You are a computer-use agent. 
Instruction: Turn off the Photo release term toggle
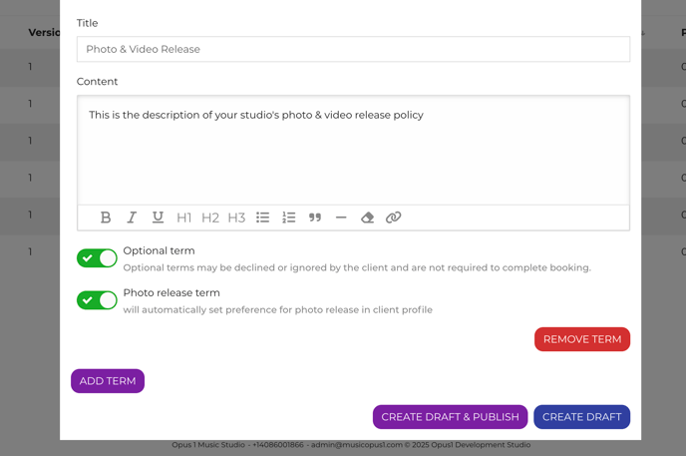[x=97, y=300]
